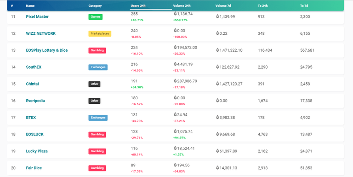Image resolution: width=353 pixels, height=177 pixels.
Task: Open WIZZ NETWORK dapp page
Action: [41, 33]
